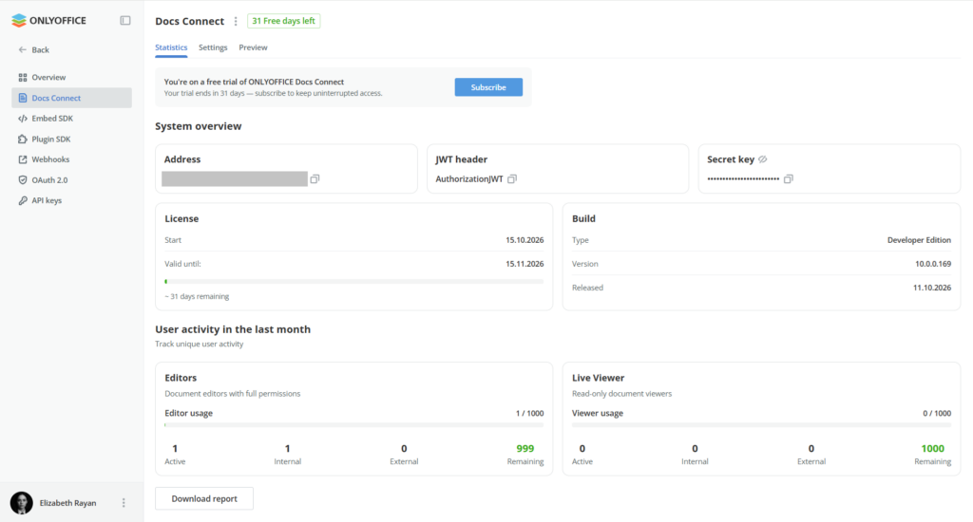Go Back using sidebar arrow
The image size is (973, 522).
33,49
